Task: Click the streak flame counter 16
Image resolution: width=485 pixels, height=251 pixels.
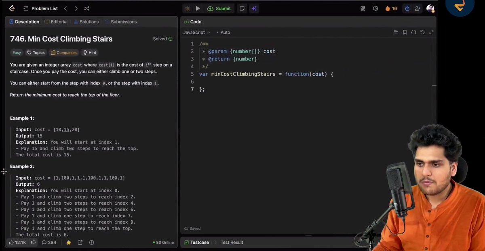Action: click(391, 8)
